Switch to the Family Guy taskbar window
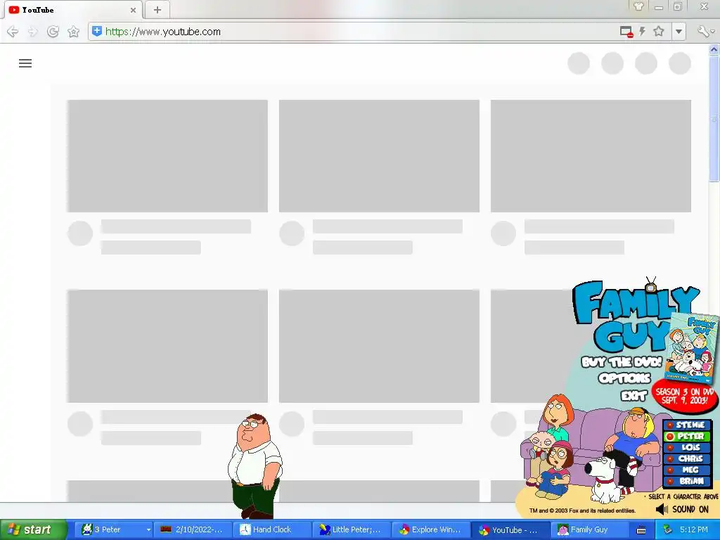 (x=591, y=530)
